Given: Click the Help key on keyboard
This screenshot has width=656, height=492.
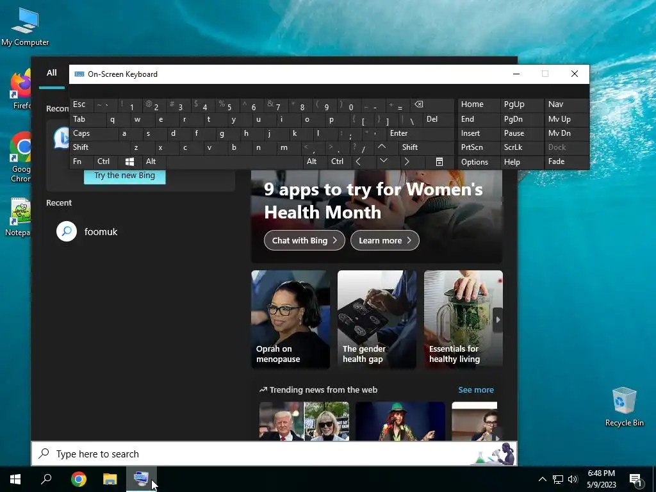Looking at the screenshot, I should (521, 162).
